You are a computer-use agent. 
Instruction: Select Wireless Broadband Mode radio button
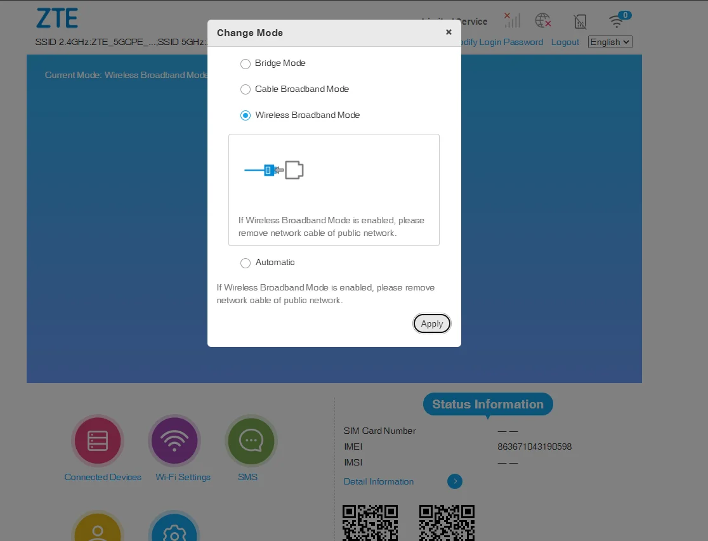245,115
